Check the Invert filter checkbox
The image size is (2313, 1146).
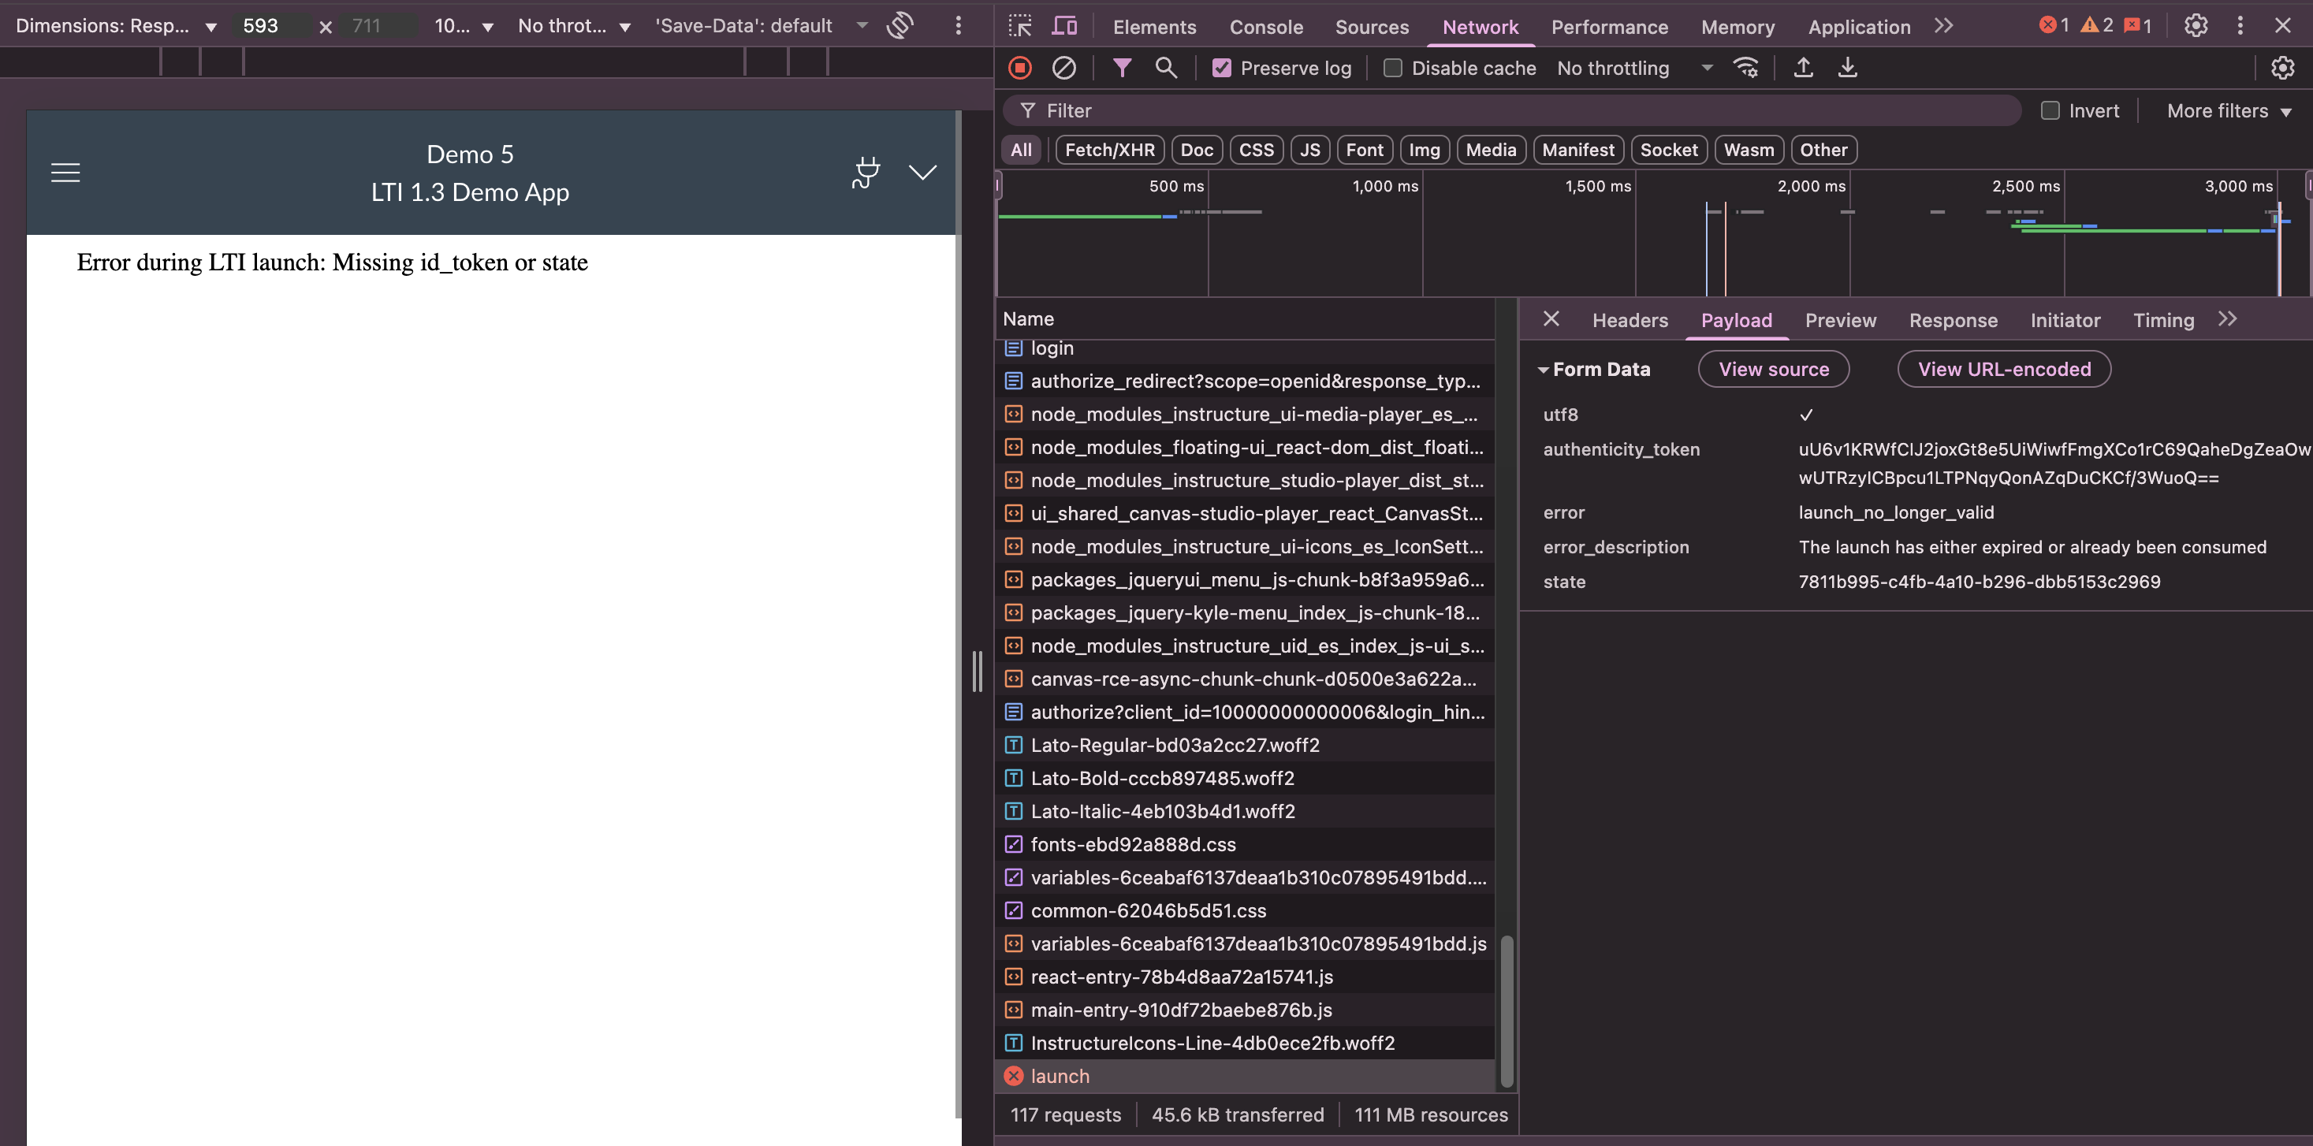coord(2050,110)
